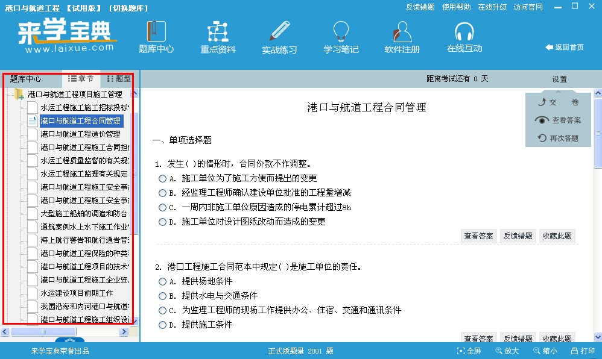Click the 打印 print icon

pyautogui.click(x=574, y=351)
